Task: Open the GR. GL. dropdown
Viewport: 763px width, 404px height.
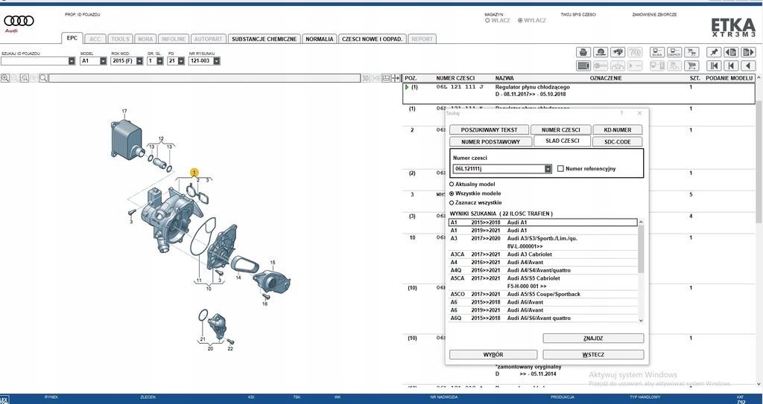Action: click(x=160, y=61)
